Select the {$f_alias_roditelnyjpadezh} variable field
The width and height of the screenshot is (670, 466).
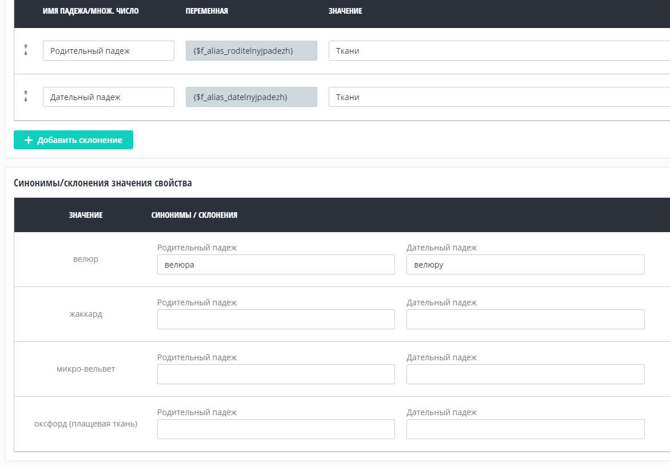[251, 51]
